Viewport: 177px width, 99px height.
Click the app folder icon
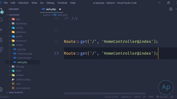(x=13, y=19)
